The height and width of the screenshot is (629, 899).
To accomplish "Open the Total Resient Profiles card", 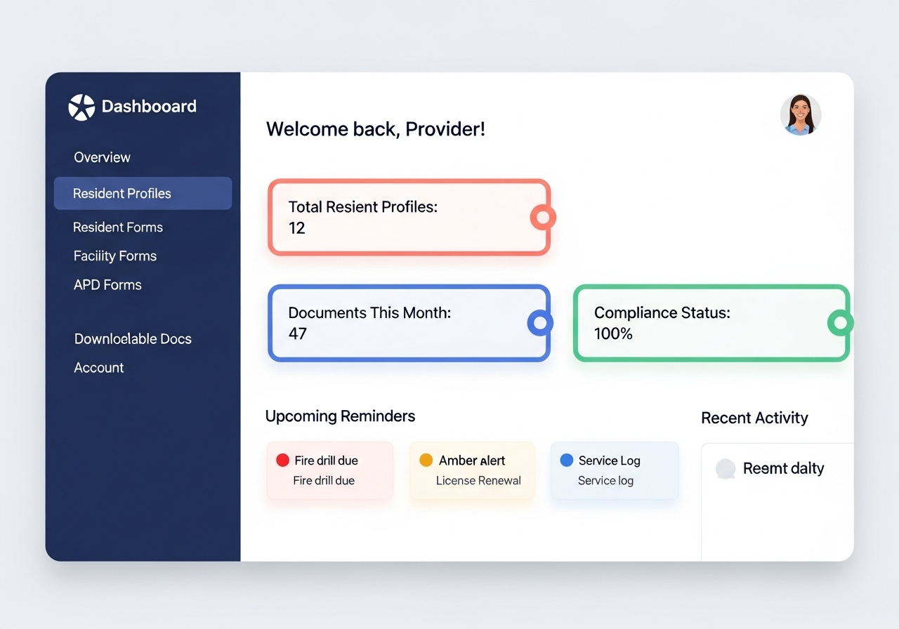I will (x=409, y=218).
